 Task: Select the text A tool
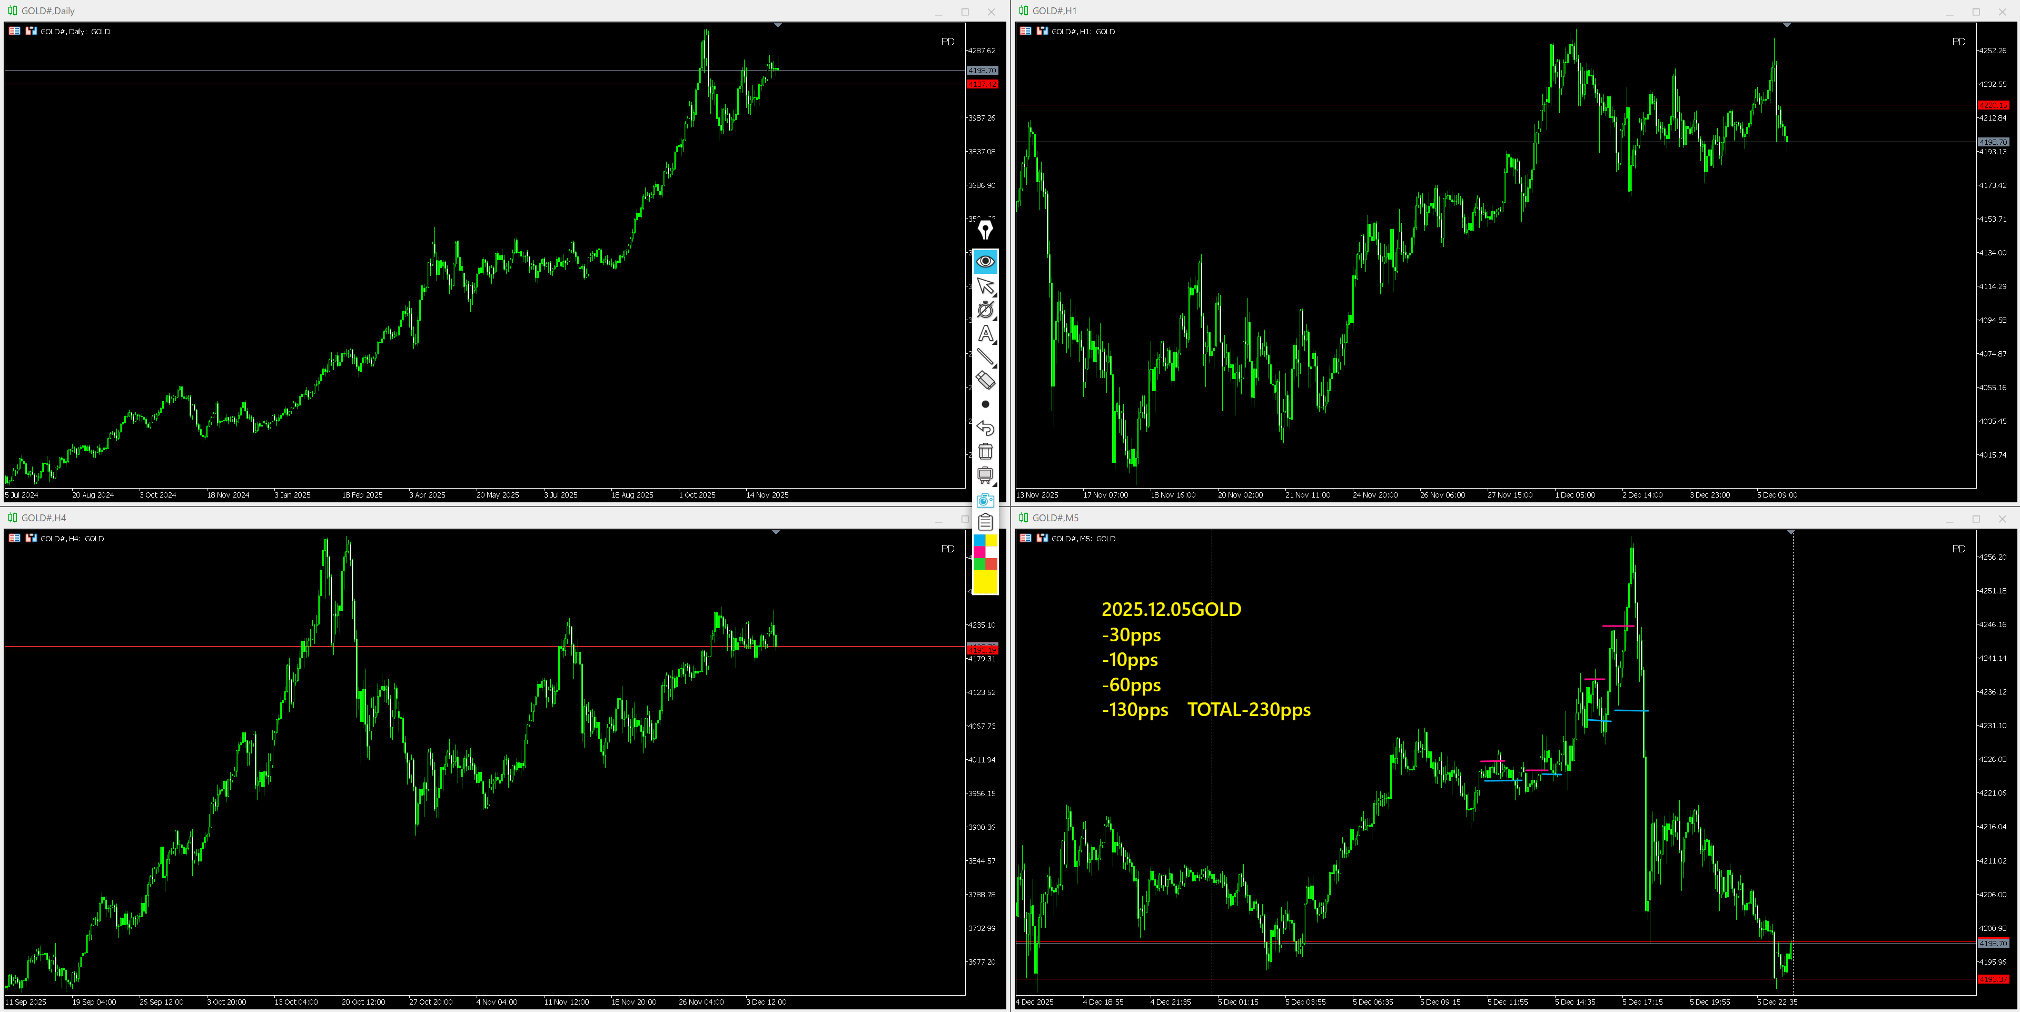pyautogui.click(x=985, y=333)
